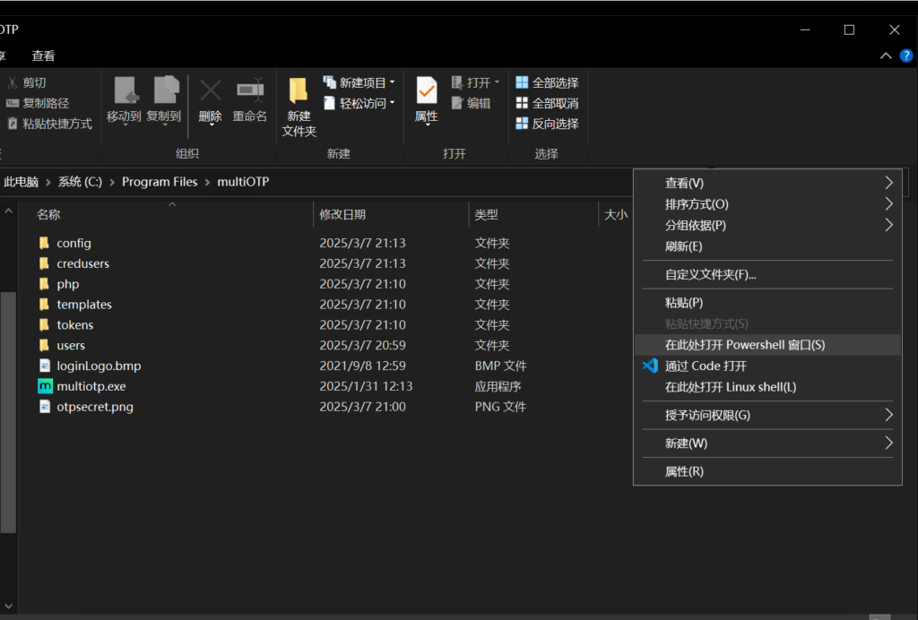The image size is (918, 620).
Task: Click the loginLogo.bmp file icon
Action: tap(45, 366)
